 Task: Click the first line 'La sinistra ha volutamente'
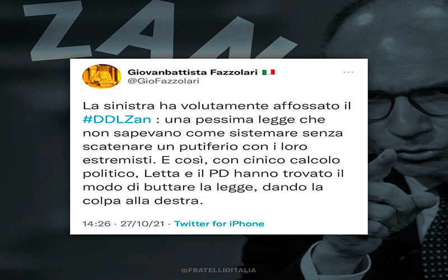[x=176, y=106]
